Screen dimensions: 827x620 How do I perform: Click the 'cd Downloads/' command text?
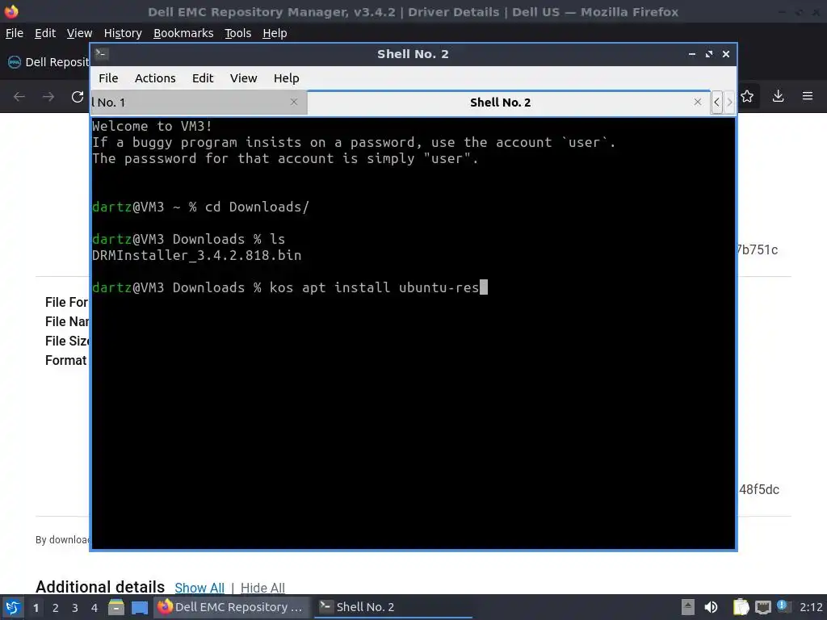[257, 207]
